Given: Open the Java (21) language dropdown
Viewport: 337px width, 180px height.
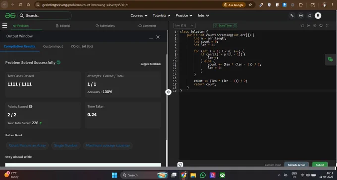Looking at the screenshot, I should (x=184, y=26).
